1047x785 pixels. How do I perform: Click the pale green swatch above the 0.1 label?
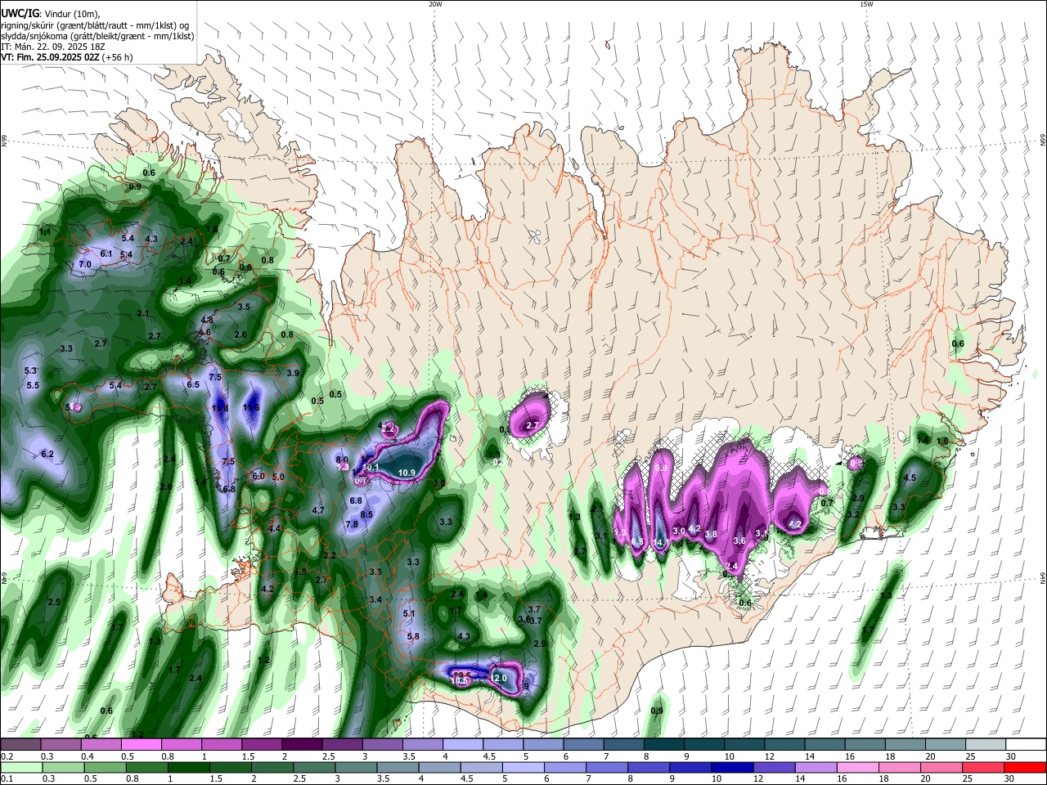point(20,767)
